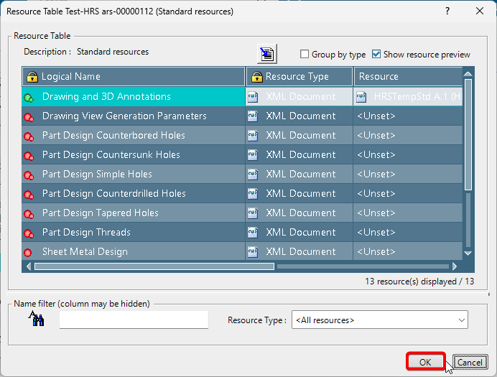Click the HRSTempStd A.1 resource document icon
This screenshot has height=377, width=497.
tap(361, 97)
